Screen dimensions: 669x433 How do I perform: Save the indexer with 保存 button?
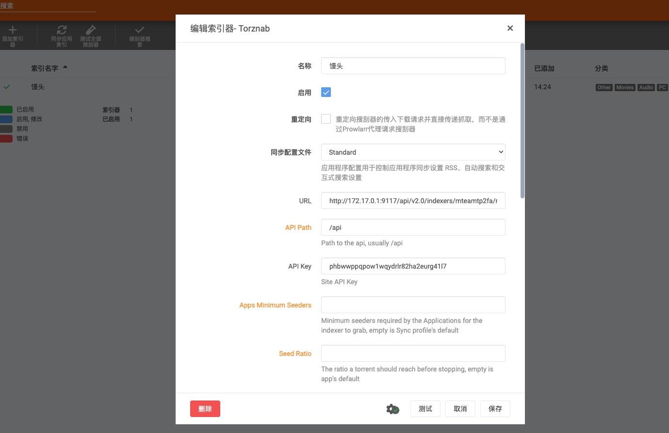tap(495, 409)
